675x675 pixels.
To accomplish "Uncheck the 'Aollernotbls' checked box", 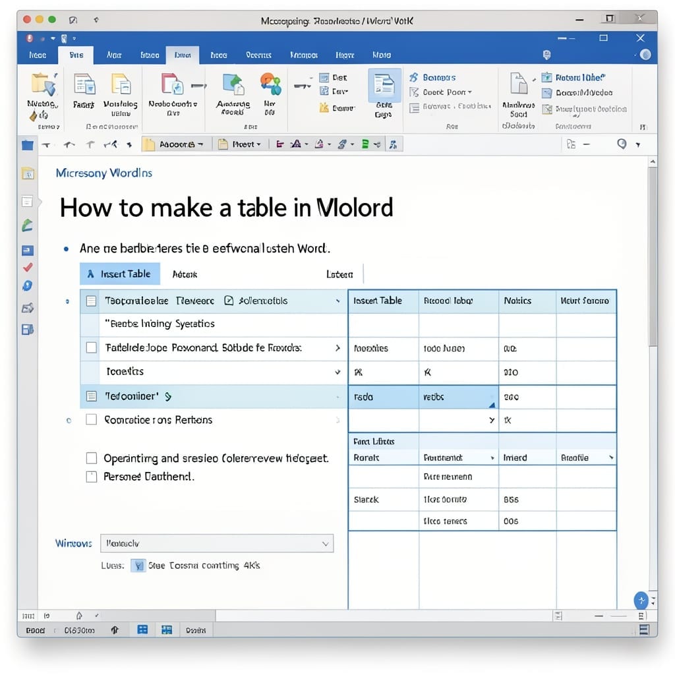I will [x=229, y=301].
